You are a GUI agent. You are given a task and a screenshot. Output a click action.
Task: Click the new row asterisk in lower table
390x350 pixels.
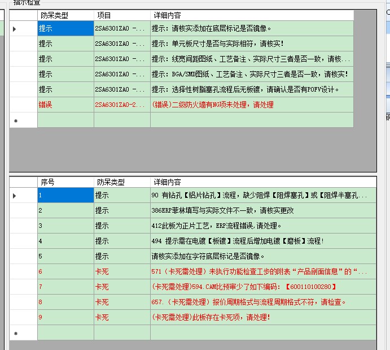[16, 333]
